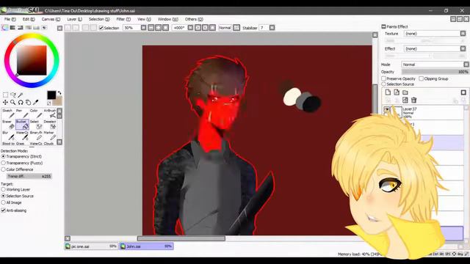Toggle the swatches panel
Screen dimensions: 470x264
tap(36, 28)
